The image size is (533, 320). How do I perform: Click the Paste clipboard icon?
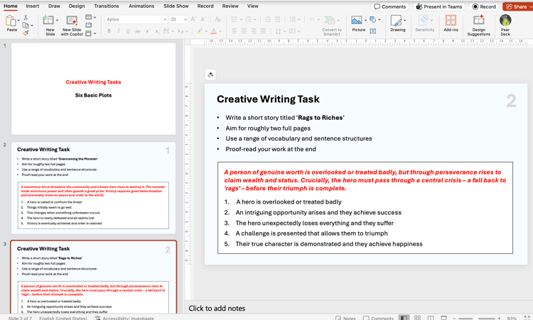click(11, 21)
